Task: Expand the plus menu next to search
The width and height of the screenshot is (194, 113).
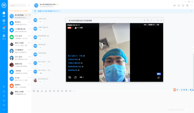Action: [x=29, y=5]
